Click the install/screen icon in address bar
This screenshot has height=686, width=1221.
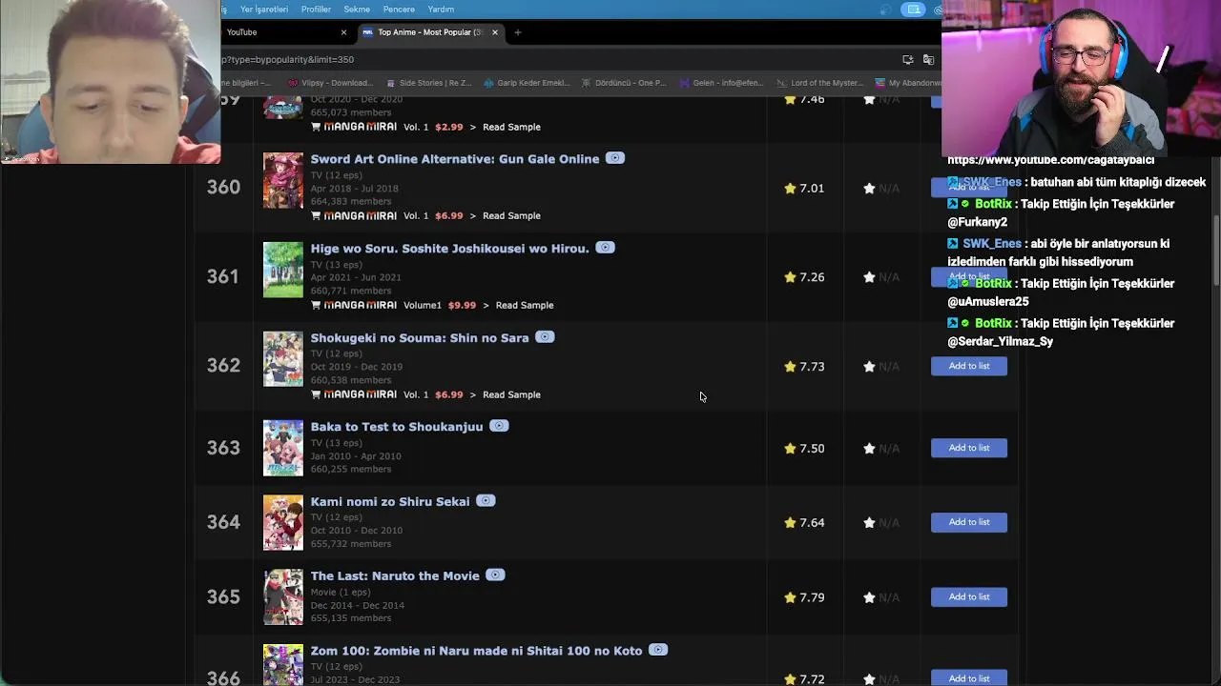[x=907, y=59]
